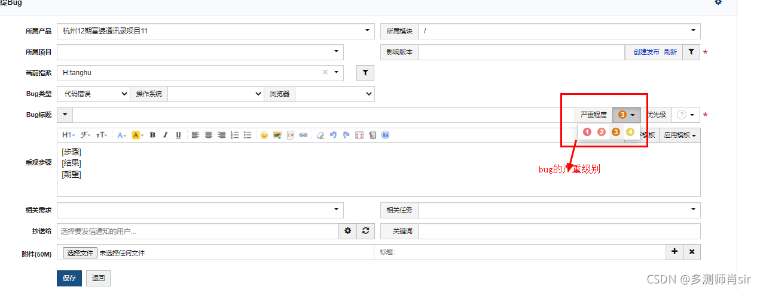The width and height of the screenshot is (760, 290).
Task: Focus the 影响版本 input field
Action: [521, 52]
